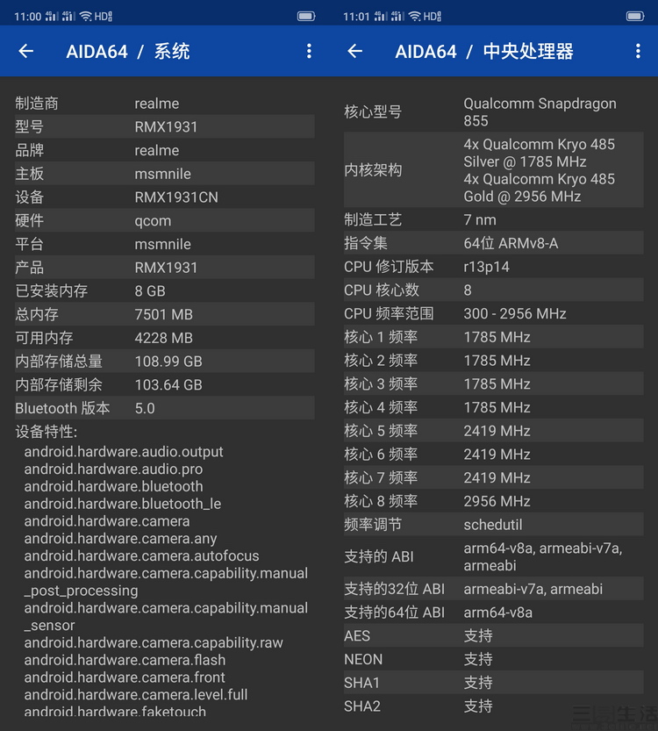Select the 制造工艺 7 nm row
658x731 pixels.
tap(493, 219)
